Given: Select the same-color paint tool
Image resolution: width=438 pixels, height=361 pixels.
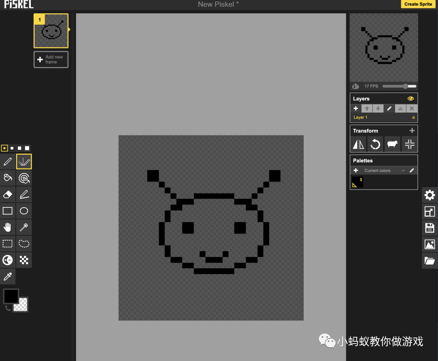Looking at the screenshot, I should (x=24, y=178).
